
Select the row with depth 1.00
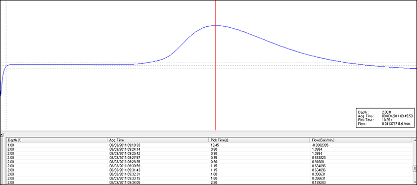tap(210, 146)
